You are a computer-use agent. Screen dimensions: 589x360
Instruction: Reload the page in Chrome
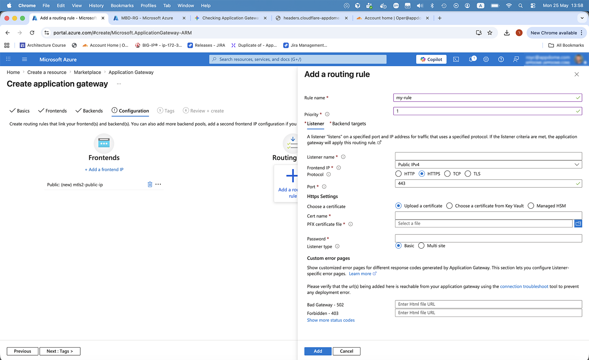[x=32, y=33]
